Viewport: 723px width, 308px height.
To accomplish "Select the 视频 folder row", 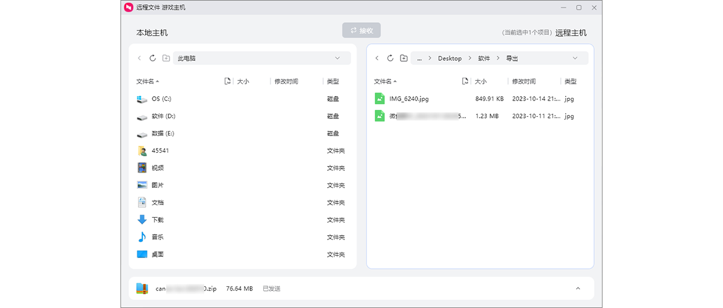I will tap(242, 168).
